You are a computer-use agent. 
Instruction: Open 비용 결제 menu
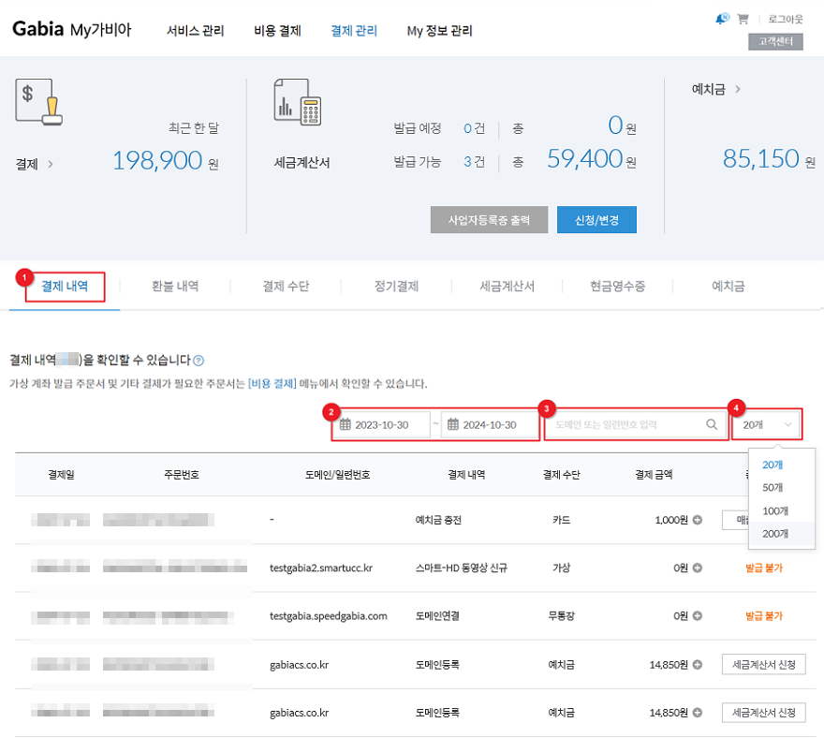click(x=277, y=31)
